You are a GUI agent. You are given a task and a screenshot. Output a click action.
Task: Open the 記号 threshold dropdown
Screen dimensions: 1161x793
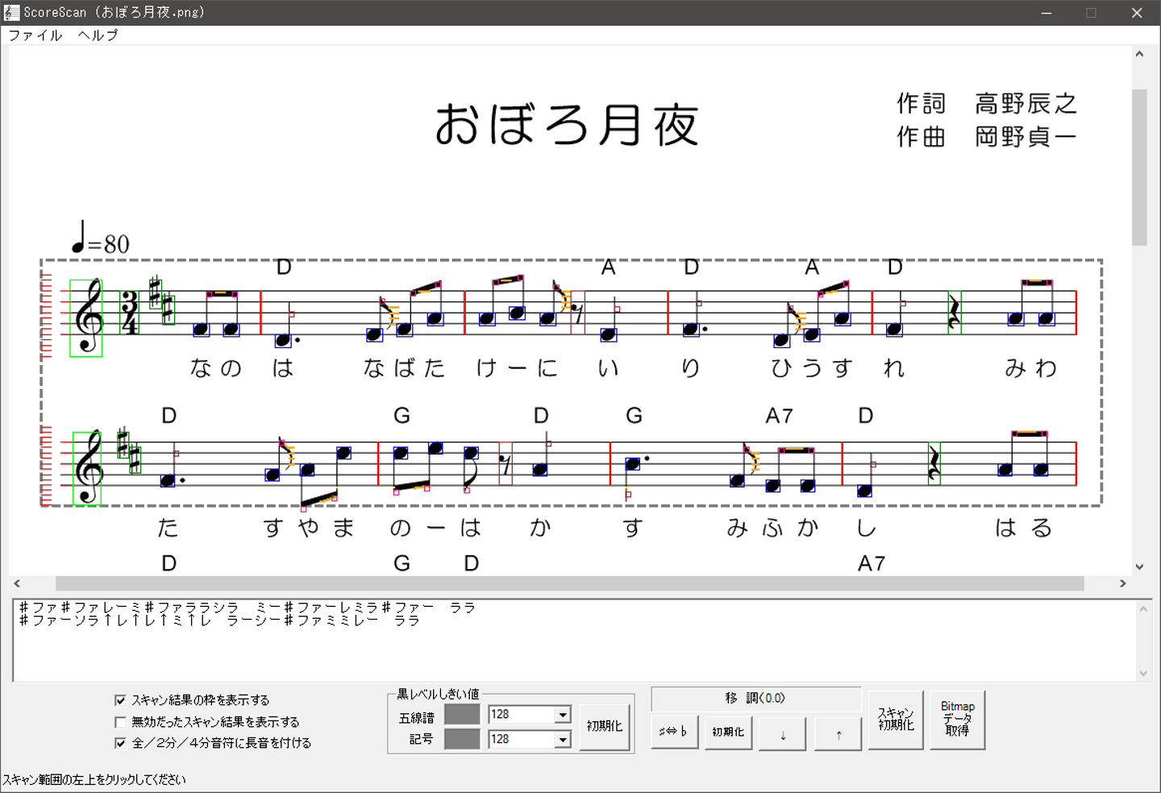tap(563, 739)
